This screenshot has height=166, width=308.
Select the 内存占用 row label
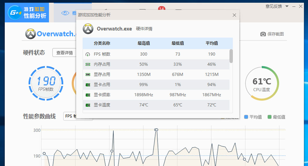102,64
